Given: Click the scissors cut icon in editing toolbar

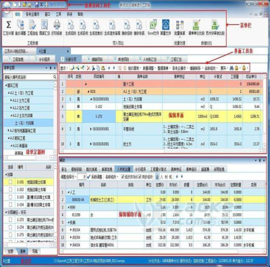Looking at the screenshot, I should tap(93, 67).
